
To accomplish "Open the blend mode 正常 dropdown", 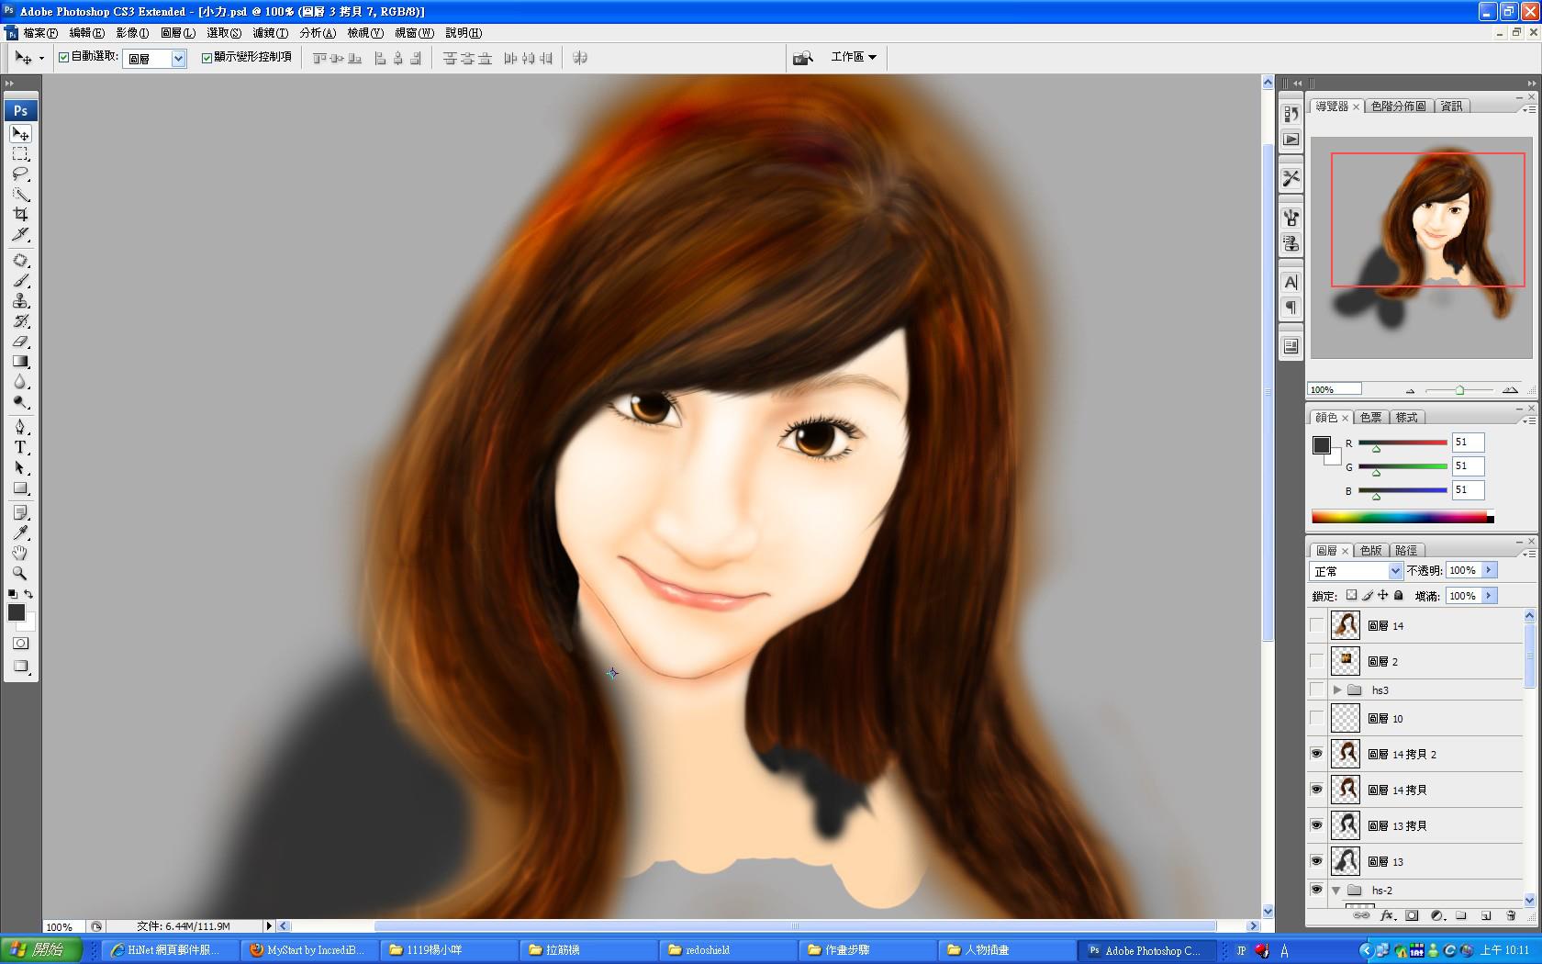I will (1355, 571).
